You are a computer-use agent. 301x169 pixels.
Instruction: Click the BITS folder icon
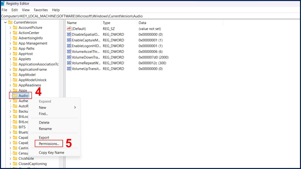(15, 127)
